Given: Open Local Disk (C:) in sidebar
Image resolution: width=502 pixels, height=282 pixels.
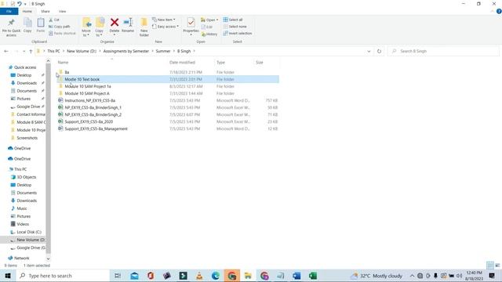Looking at the screenshot, I should point(29,232).
